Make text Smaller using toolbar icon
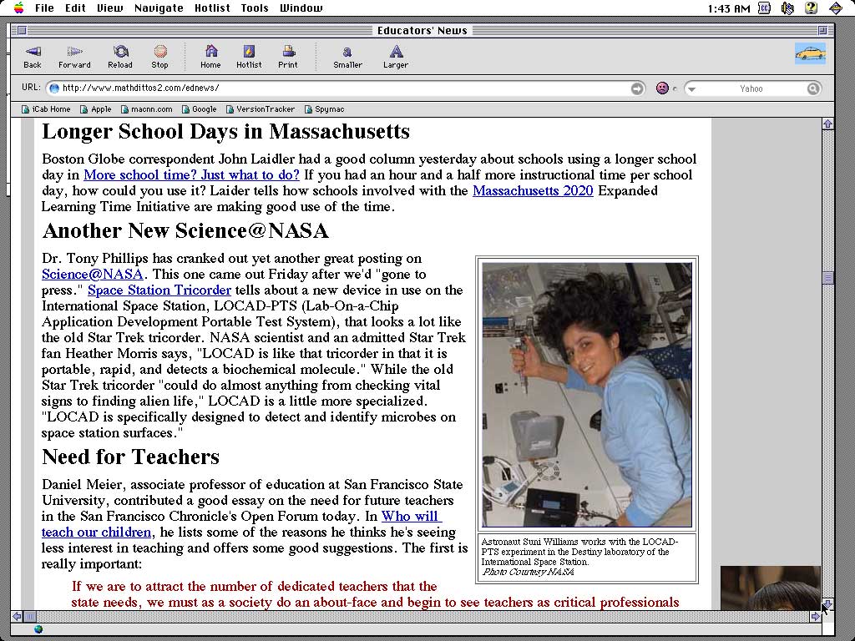The height and width of the screenshot is (641, 855). tap(347, 57)
